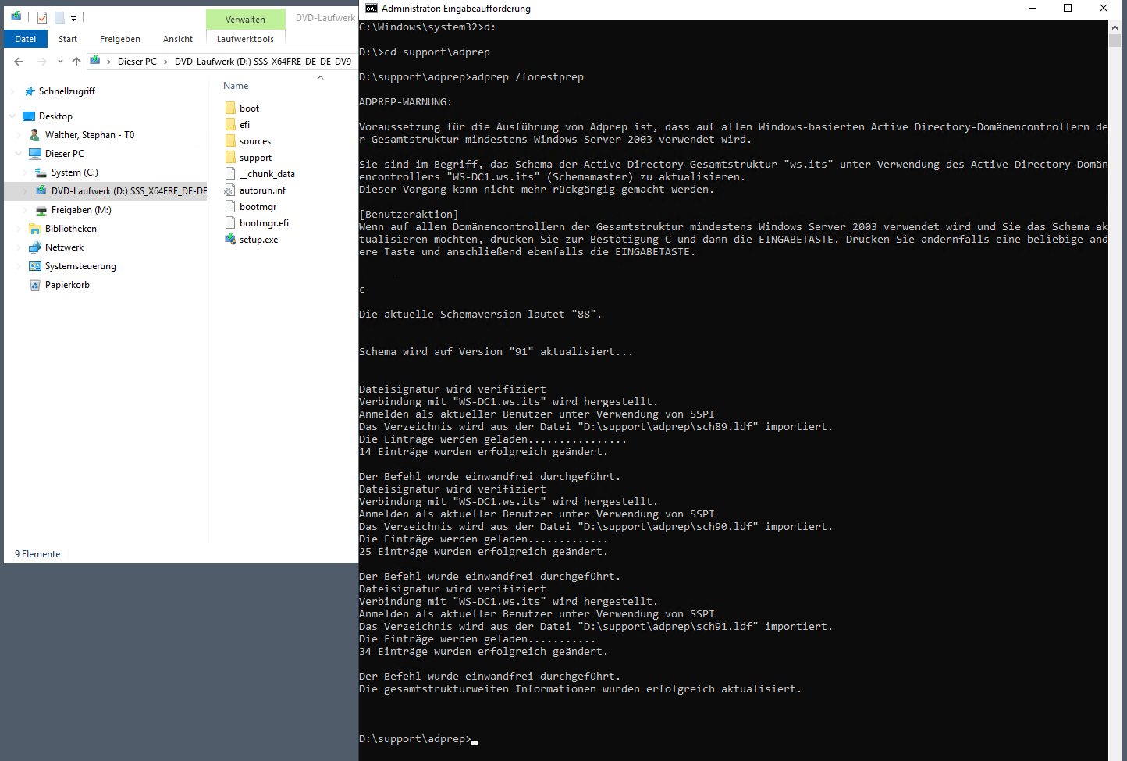The width and height of the screenshot is (1127, 761).
Task: Expand the Schnellzugriff tree node arrow
Action: pos(12,91)
